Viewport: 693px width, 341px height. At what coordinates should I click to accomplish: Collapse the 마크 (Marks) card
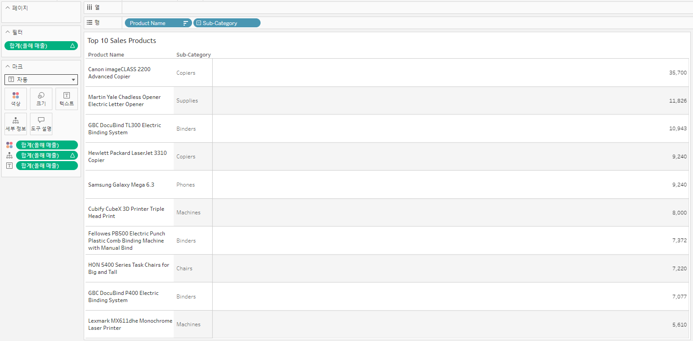click(x=8, y=66)
